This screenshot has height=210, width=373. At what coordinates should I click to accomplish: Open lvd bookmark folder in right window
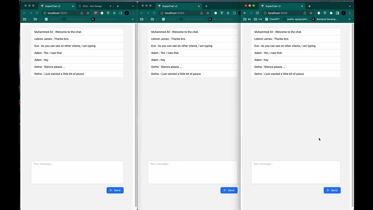click(x=258, y=19)
